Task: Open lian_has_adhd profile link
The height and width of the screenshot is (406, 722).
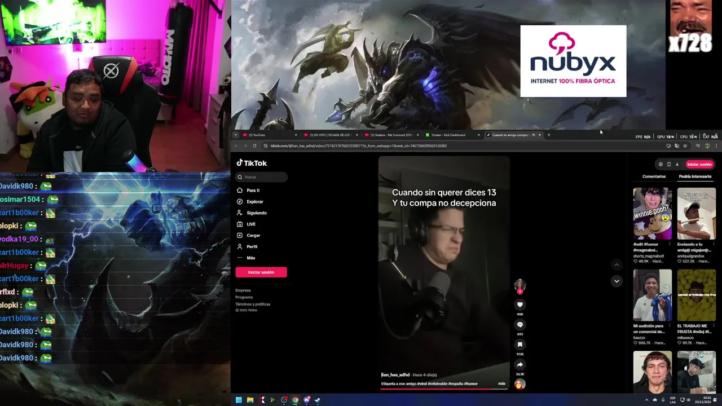Action: tap(395, 375)
